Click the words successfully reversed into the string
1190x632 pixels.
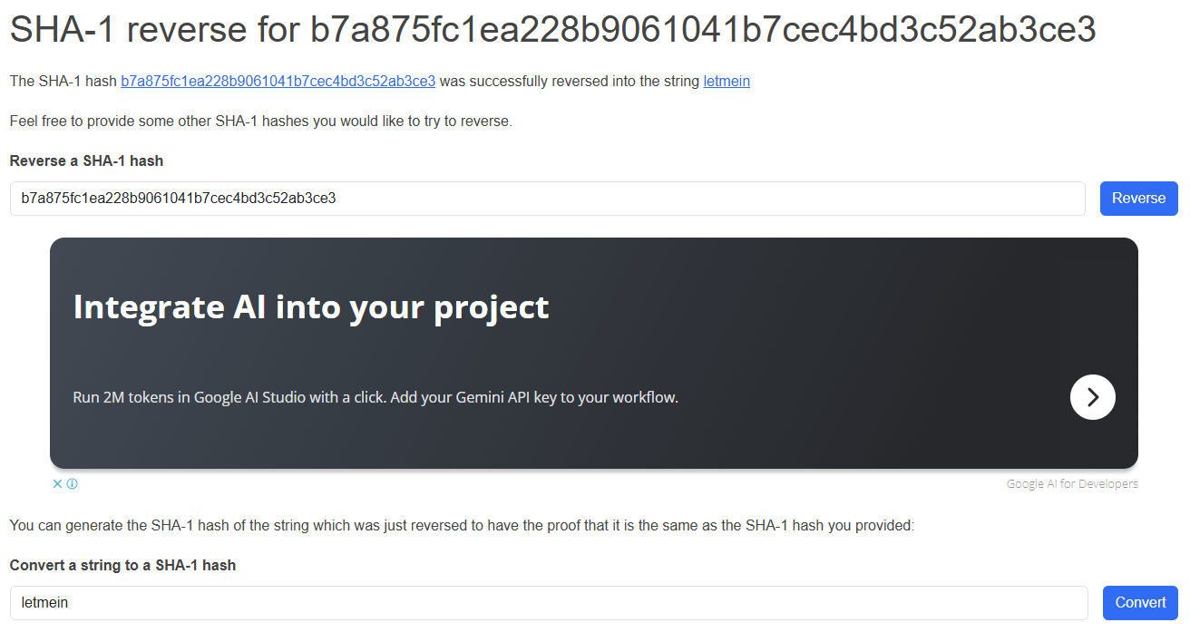pyautogui.click(x=584, y=81)
